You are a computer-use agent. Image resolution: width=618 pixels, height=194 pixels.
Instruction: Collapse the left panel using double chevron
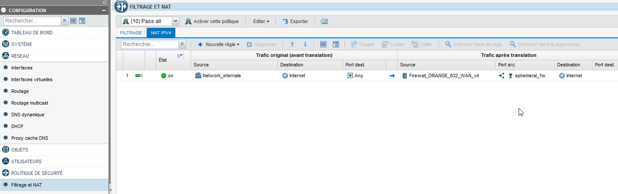tap(105, 2)
